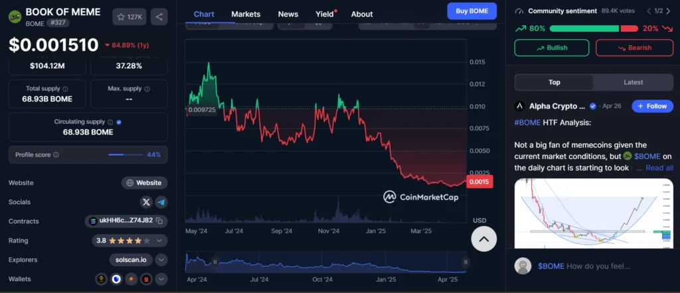The image size is (680, 293).
Task: Open the X (Twitter) social icon
Action: click(147, 202)
